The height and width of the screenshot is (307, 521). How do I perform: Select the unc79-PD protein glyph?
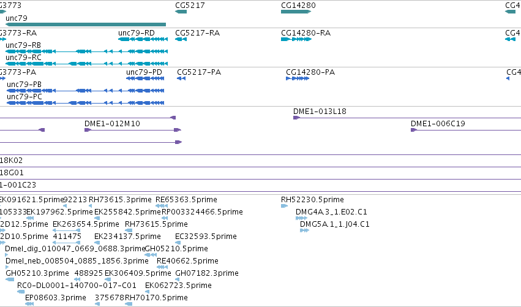click(x=145, y=78)
